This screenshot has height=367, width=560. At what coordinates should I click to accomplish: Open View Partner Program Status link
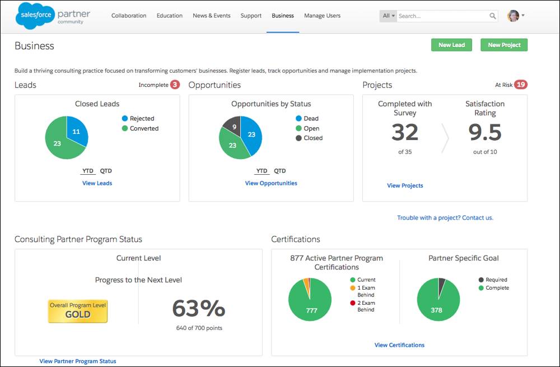(x=78, y=361)
